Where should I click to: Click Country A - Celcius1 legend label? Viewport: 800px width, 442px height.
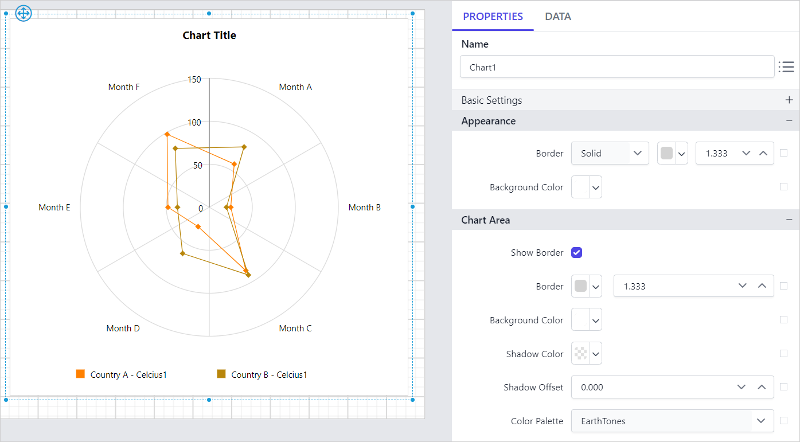pos(128,374)
